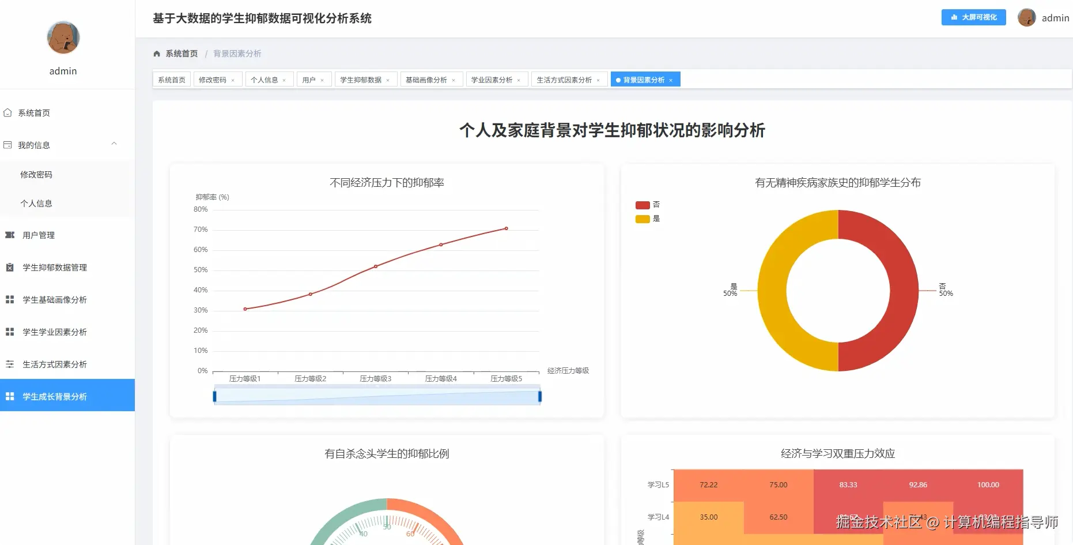Screen dimensions: 1073x545
Task: Collapse the 我的信息 menu chevron
Action: coord(114,144)
